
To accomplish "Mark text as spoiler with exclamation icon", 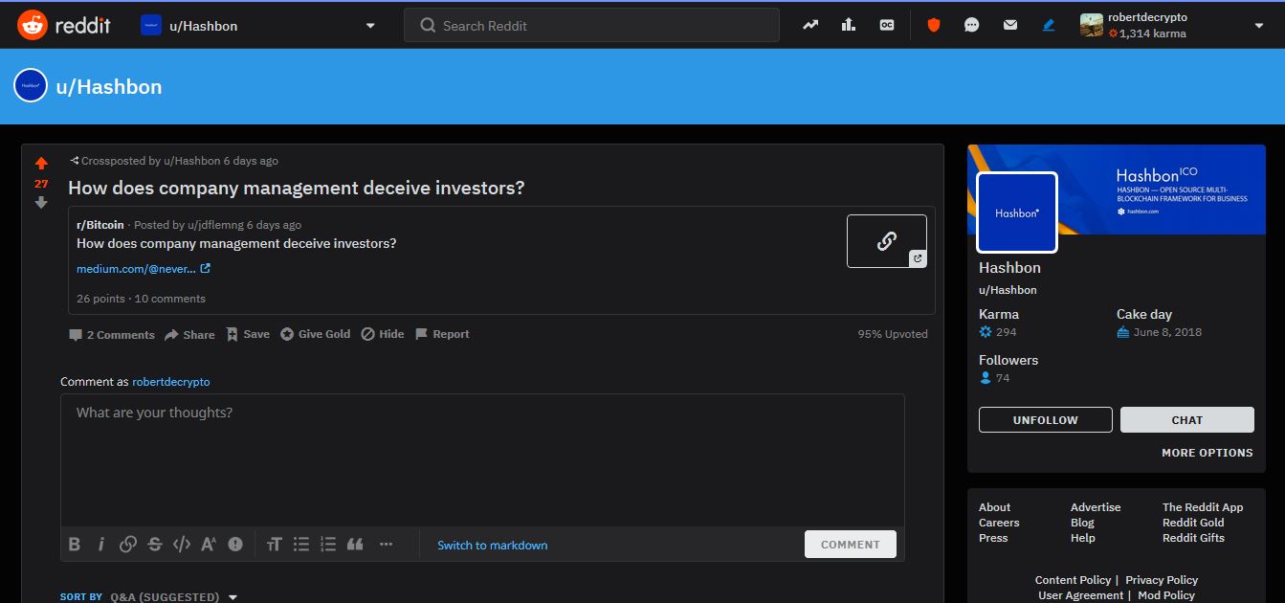I will (x=235, y=545).
